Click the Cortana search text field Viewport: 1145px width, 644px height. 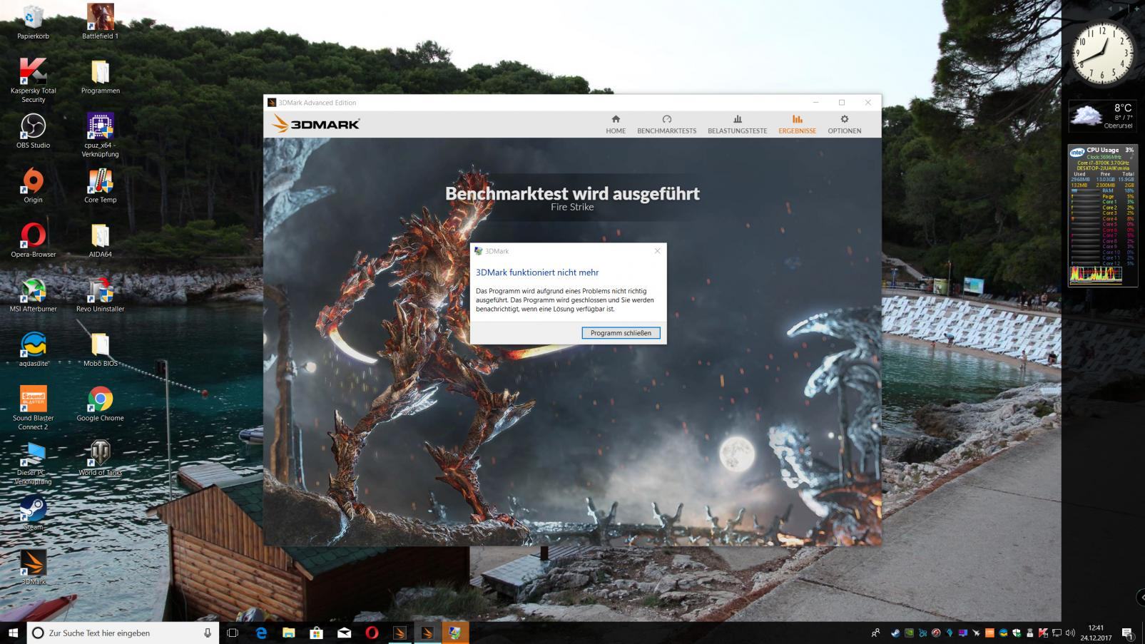coord(123,633)
